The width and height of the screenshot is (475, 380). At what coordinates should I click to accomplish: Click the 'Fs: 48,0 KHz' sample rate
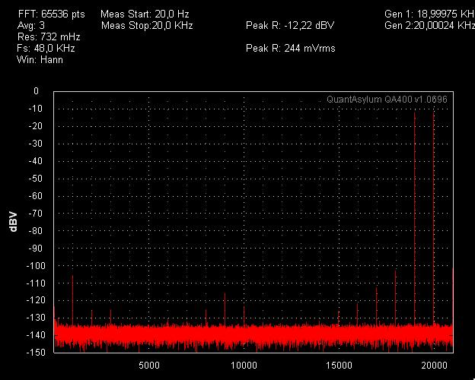tap(46, 49)
